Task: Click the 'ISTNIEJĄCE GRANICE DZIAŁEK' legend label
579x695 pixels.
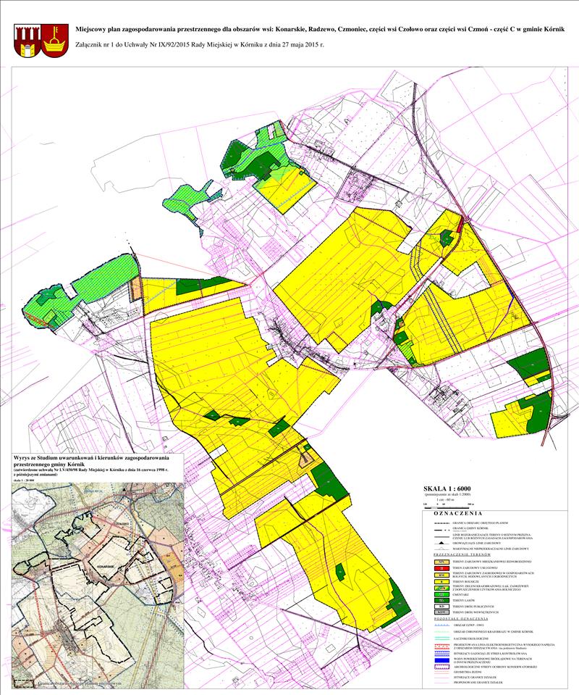Action: pos(475,678)
